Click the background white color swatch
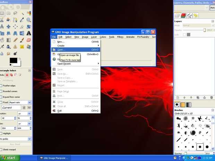 [x=19, y=64]
